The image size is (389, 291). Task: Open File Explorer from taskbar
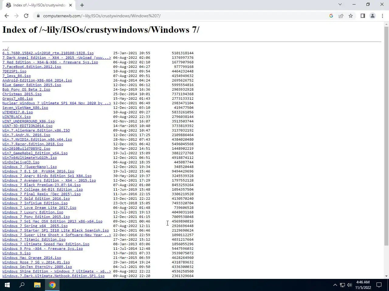(x=37, y=285)
